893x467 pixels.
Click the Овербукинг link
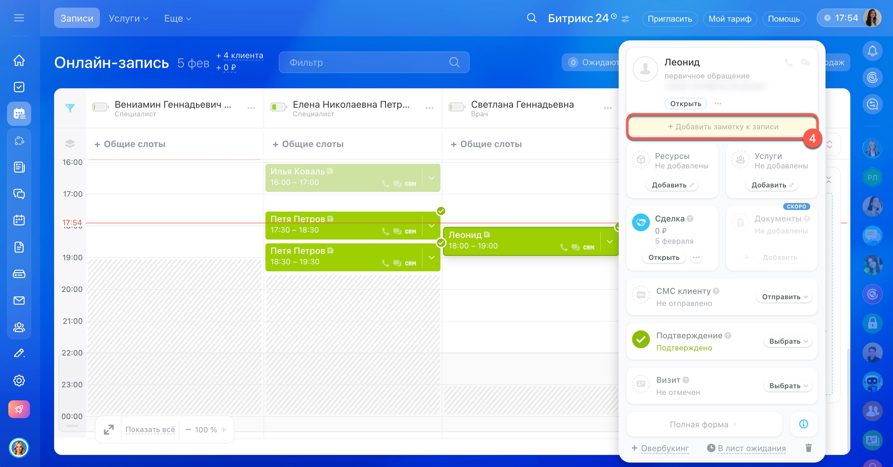(664, 448)
